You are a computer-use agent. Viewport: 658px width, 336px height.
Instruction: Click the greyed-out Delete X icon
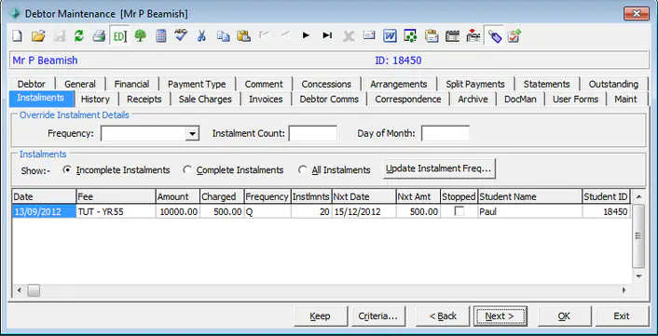(349, 36)
